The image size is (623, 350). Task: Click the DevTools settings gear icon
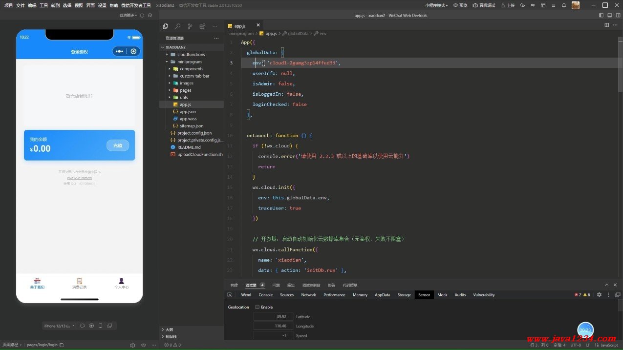600,295
